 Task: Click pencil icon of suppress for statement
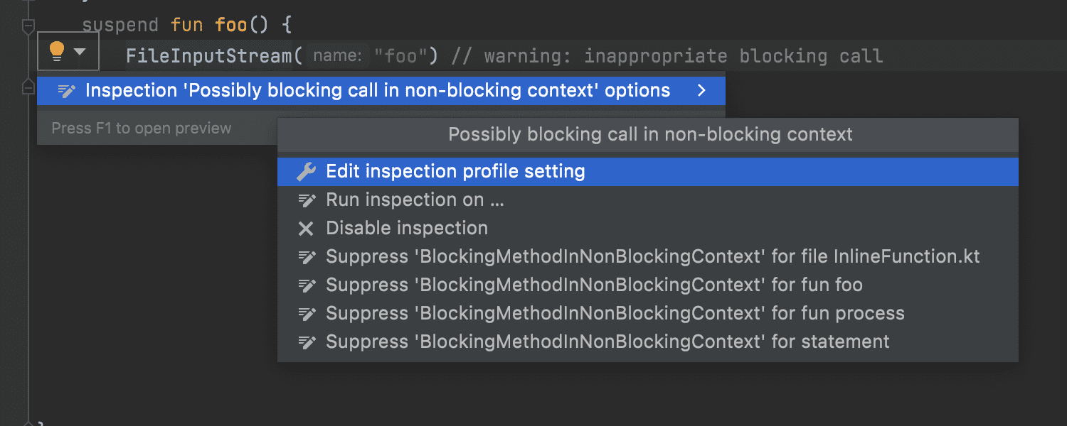[x=307, y=342]
